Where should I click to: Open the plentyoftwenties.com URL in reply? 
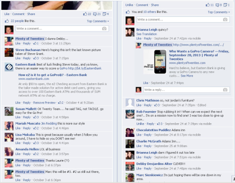(x=199, y=45)
